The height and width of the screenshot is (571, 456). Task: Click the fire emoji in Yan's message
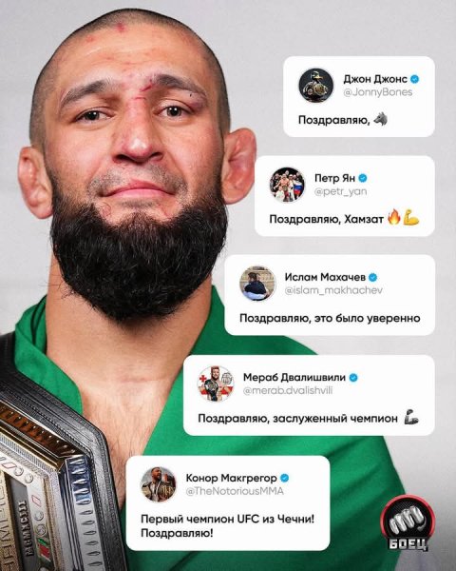coord(394,219)
